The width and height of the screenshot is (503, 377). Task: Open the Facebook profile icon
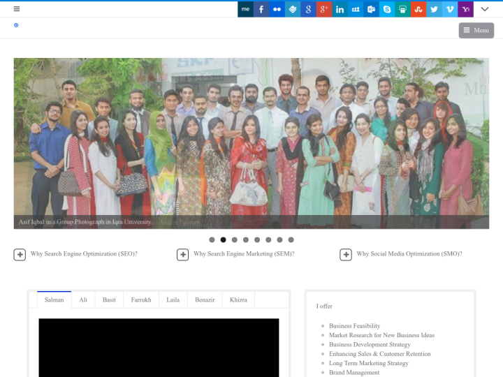261,9
